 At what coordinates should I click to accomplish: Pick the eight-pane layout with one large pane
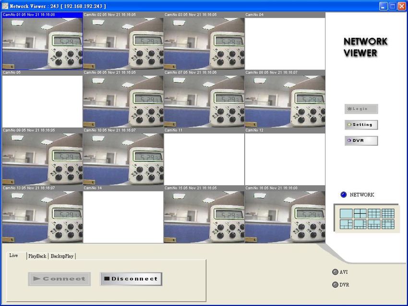click(x=360, y=224)
